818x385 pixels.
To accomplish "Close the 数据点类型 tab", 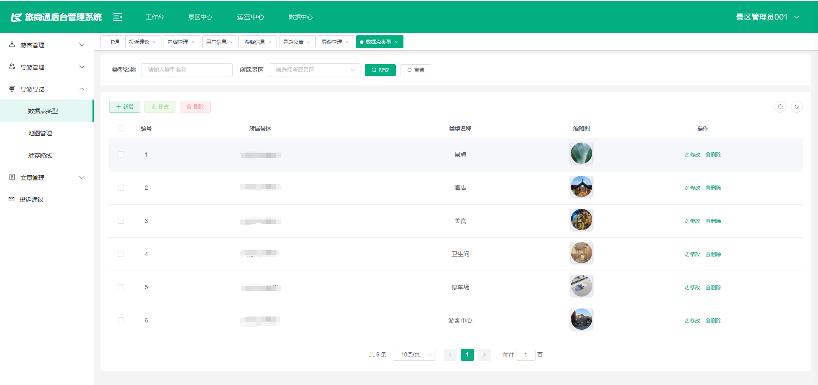I will point(396,42).
